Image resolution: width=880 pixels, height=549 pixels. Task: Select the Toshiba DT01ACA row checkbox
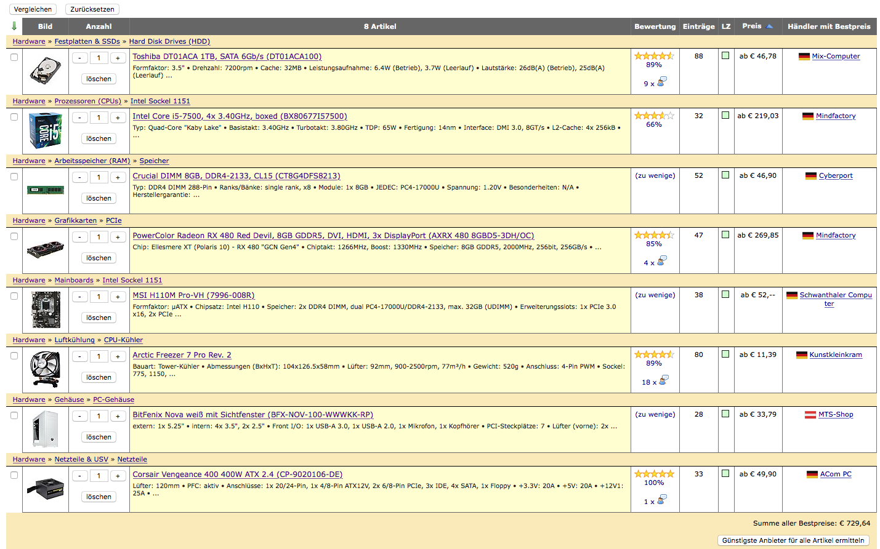(x=14, y=57)
